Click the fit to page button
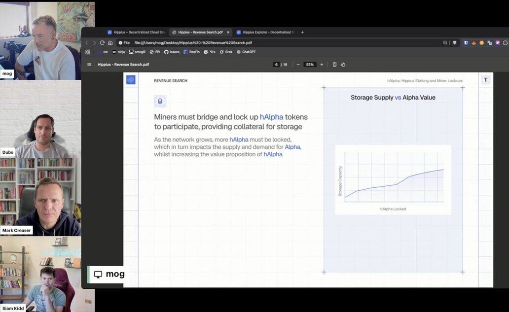This screenshot has width=509, height=312. pyautogui.click(x=335, y=65)
